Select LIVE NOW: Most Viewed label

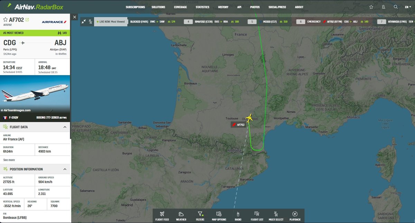pyautogui.click(x=111, y=21)
